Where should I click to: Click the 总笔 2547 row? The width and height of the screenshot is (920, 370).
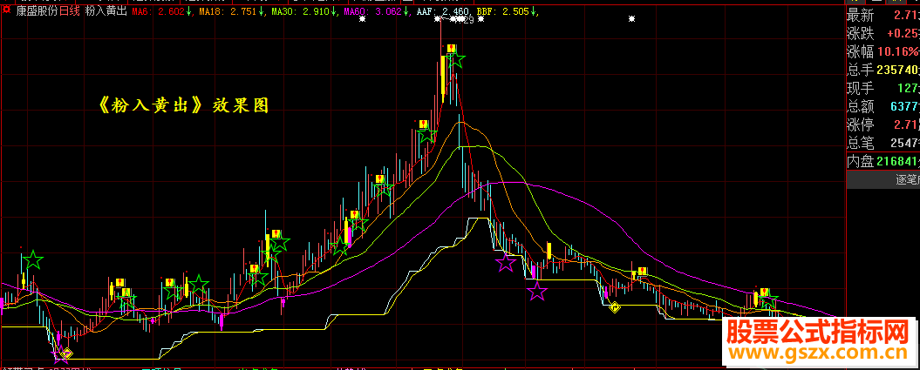click(x=883, y=142)
